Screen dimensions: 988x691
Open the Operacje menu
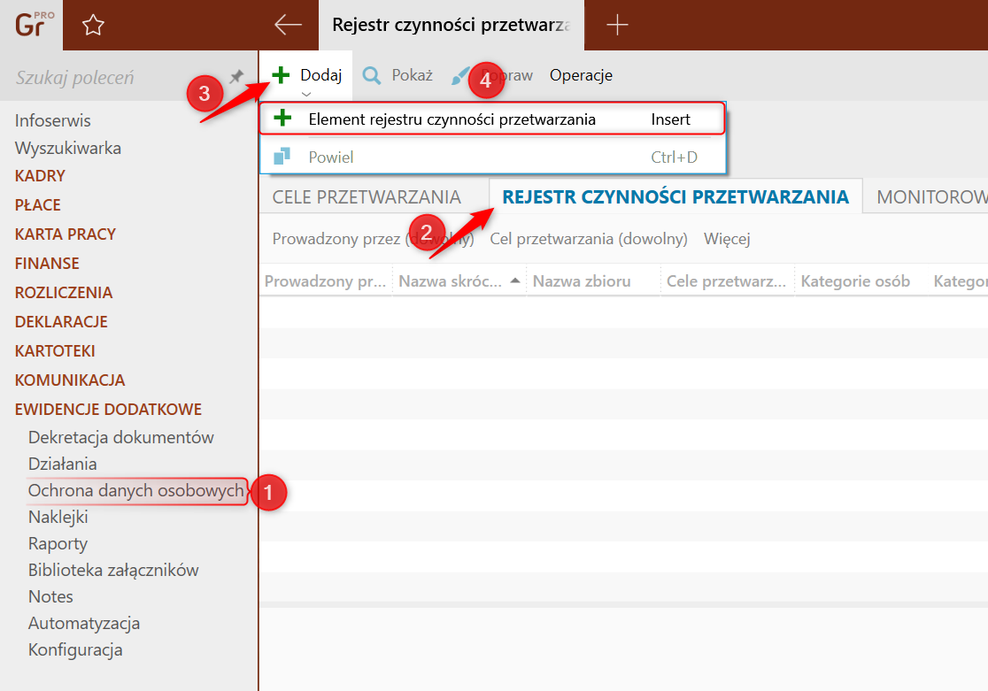point(581,75)
